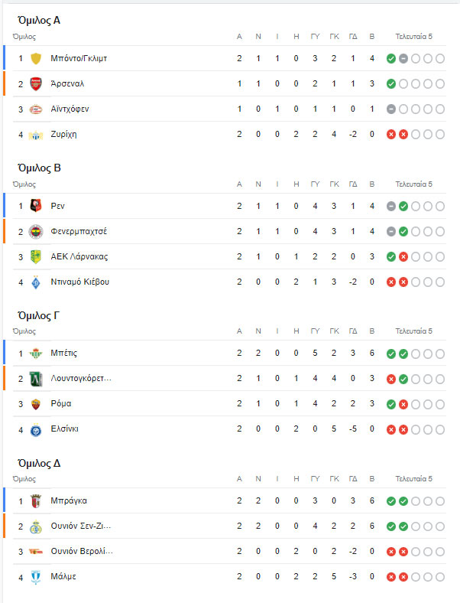The width and height of the screenshot is (460, 603).
Task: Click the Malmö club crest icon
Action: (x=35, y=576)
